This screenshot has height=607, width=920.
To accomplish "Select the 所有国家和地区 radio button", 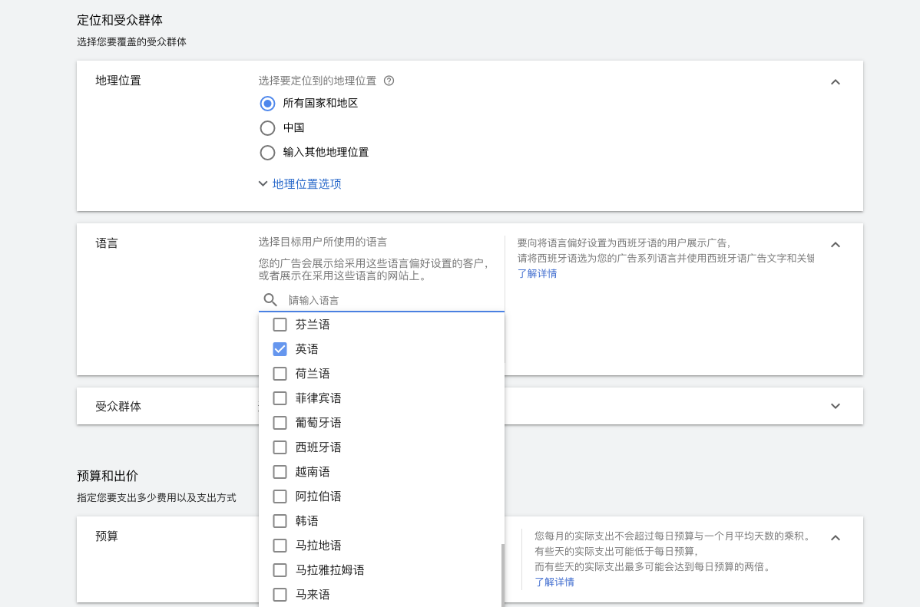I will pyautogui.click(x=267, y=104).
